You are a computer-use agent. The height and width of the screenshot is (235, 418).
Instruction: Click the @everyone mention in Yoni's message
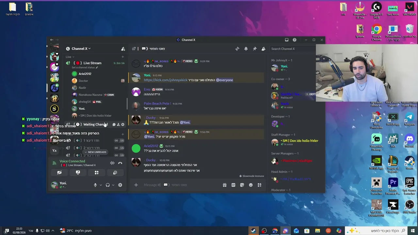click(224, 80)
